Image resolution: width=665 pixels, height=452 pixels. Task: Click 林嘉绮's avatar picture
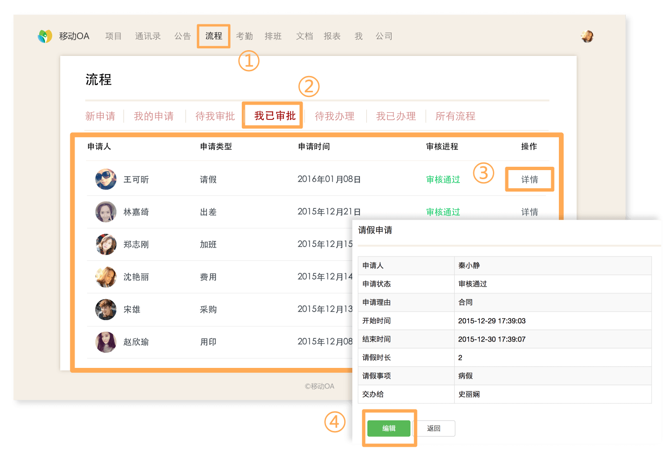click(x=106, y=212)
